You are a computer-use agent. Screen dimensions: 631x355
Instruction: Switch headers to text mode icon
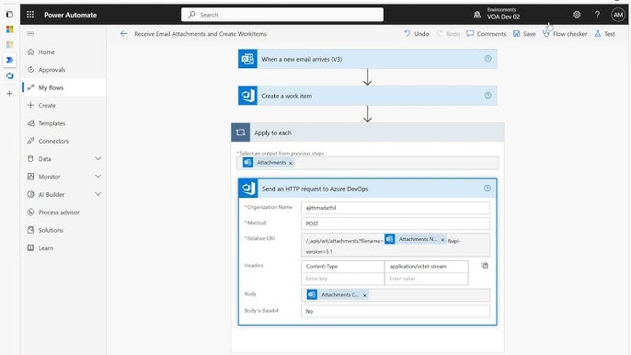(x=485, y=265)
